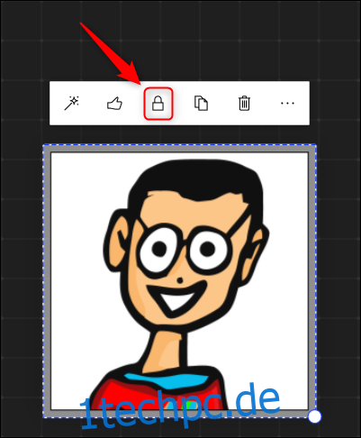Viewport: 361px width, 438px height.
Task: Click the magic wand alt text icon
Action: pos(71,104)
